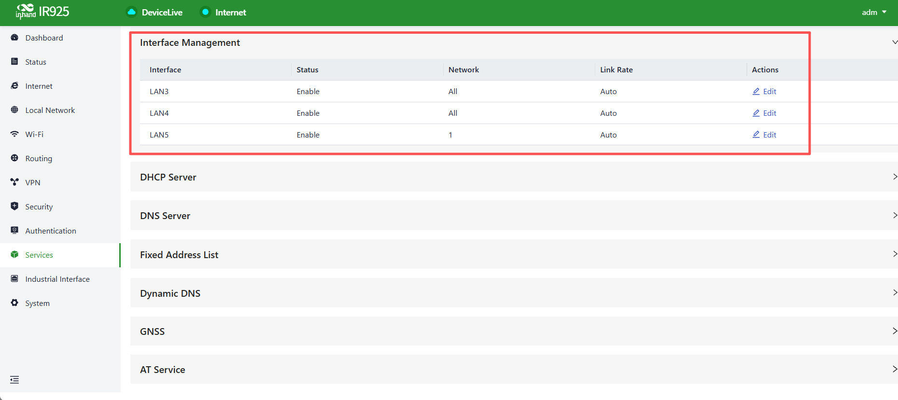Viewport: 898px width, 400px height.
Task: Click the Internet status indicator icon
Action: 205,12
